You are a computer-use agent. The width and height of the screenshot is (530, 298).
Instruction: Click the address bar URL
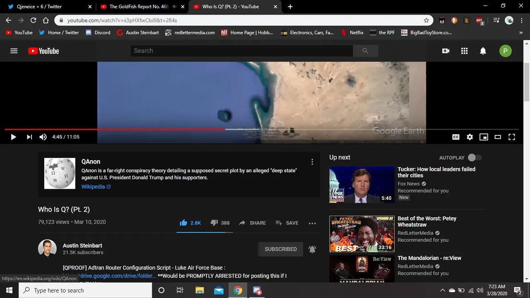click(x=122, y=20)
